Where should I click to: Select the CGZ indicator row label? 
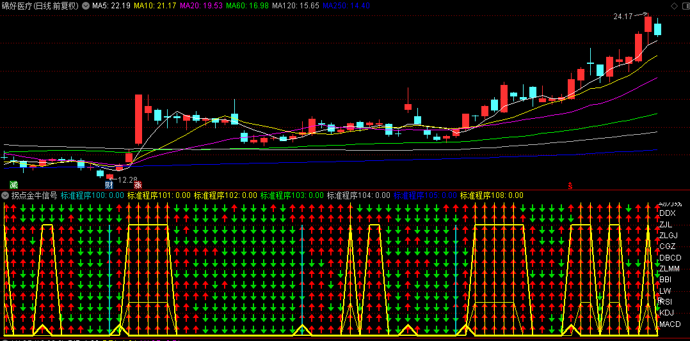point(667,246)
